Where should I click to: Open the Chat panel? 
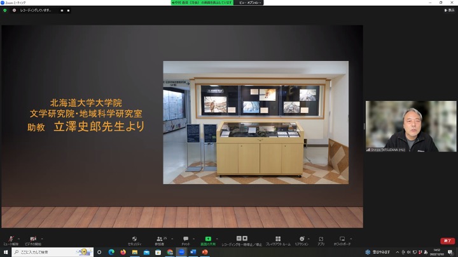(x=186, y=241)
